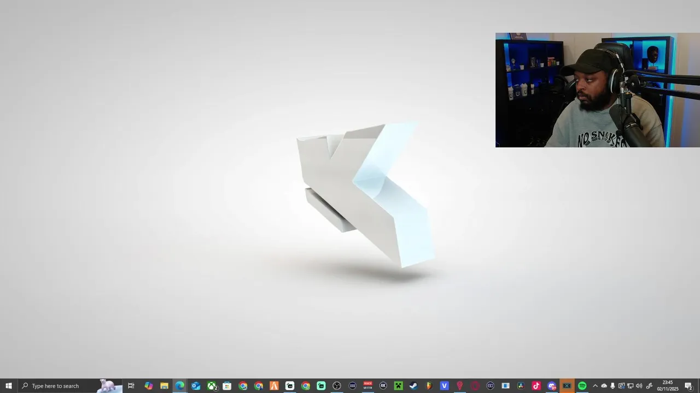
Task: Open the 4K downloader taskbar icon
Action: (383, 386)
